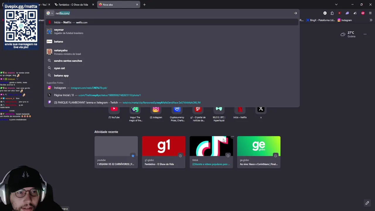The height and width of the screenshot is (211, 375).
Task: Choose the betano search suggestion
Action: pyautogui.click(x=172, y=42)
